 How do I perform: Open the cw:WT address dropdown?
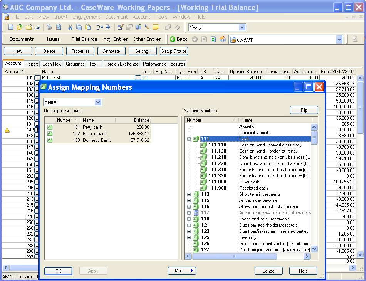click(x=339, y=40)
